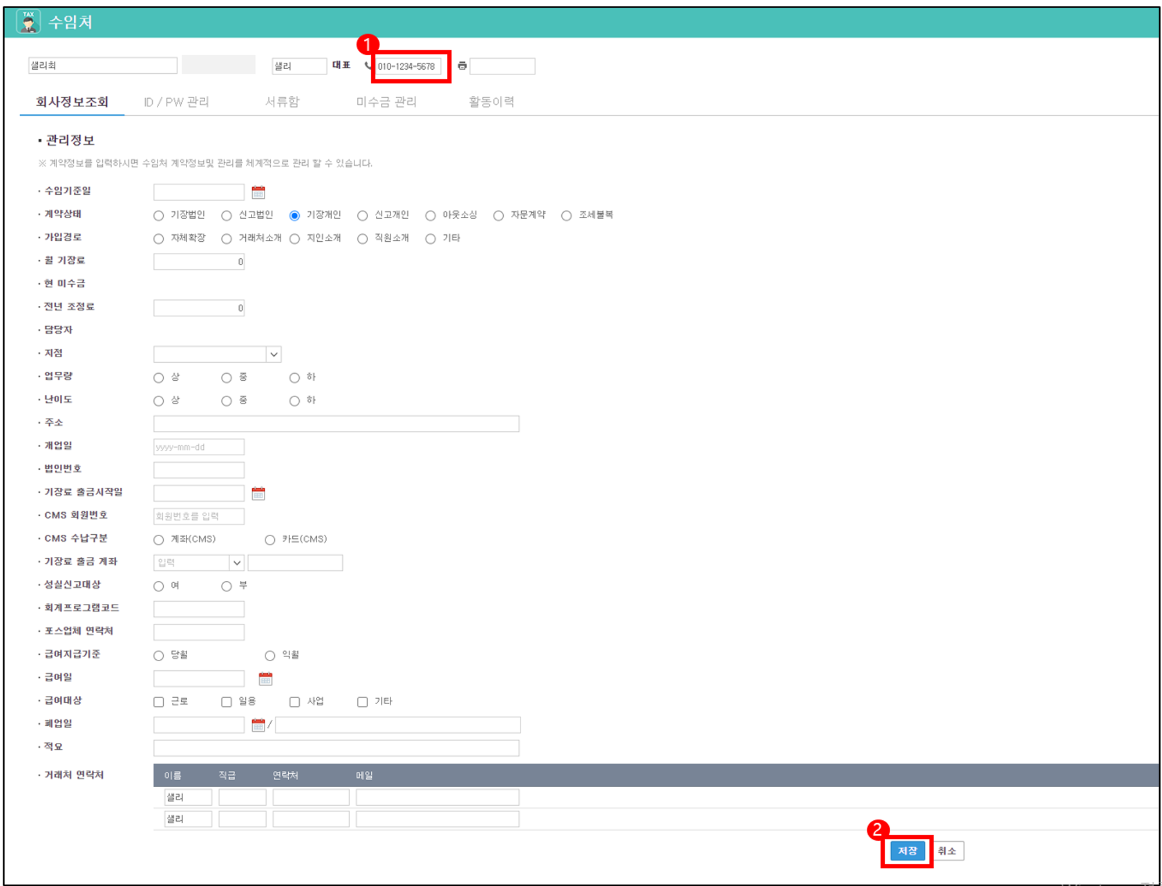The width and height of the screenshot is (1162, 886).
Task: Open calendar picker for 기장료 출금시작일
Action: point(258,494)
